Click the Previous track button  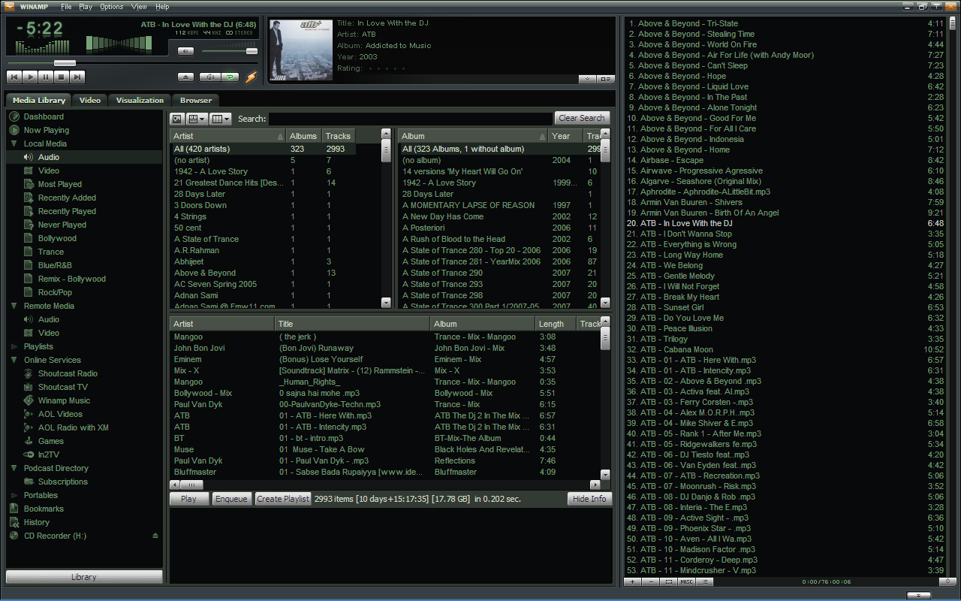pos(14,77)
